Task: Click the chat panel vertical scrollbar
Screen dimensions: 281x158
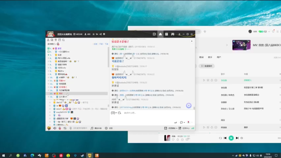Action: tap(194, 108)
